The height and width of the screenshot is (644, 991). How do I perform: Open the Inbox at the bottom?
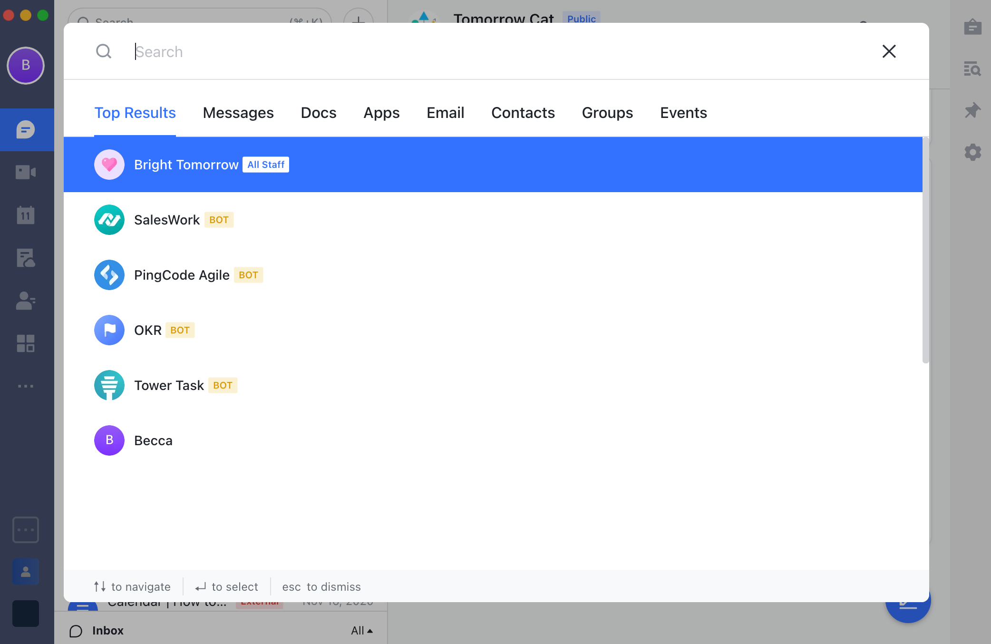(97, 631)
